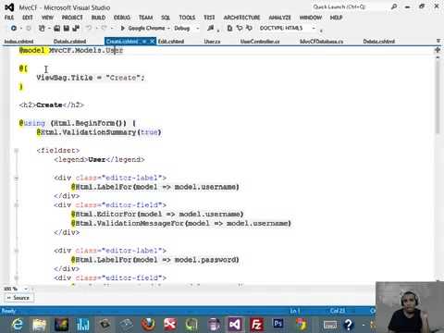The height and width of the screenshot is (333, 444).
Task: Open the BUILD menu
Action: 98,18
